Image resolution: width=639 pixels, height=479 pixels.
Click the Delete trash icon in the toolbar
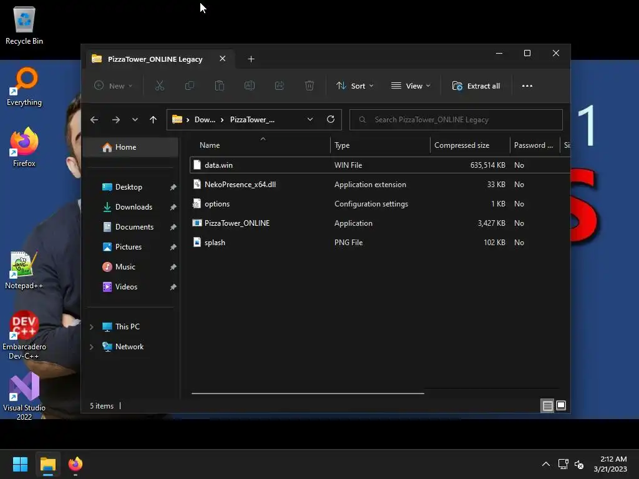coord(310,86)
